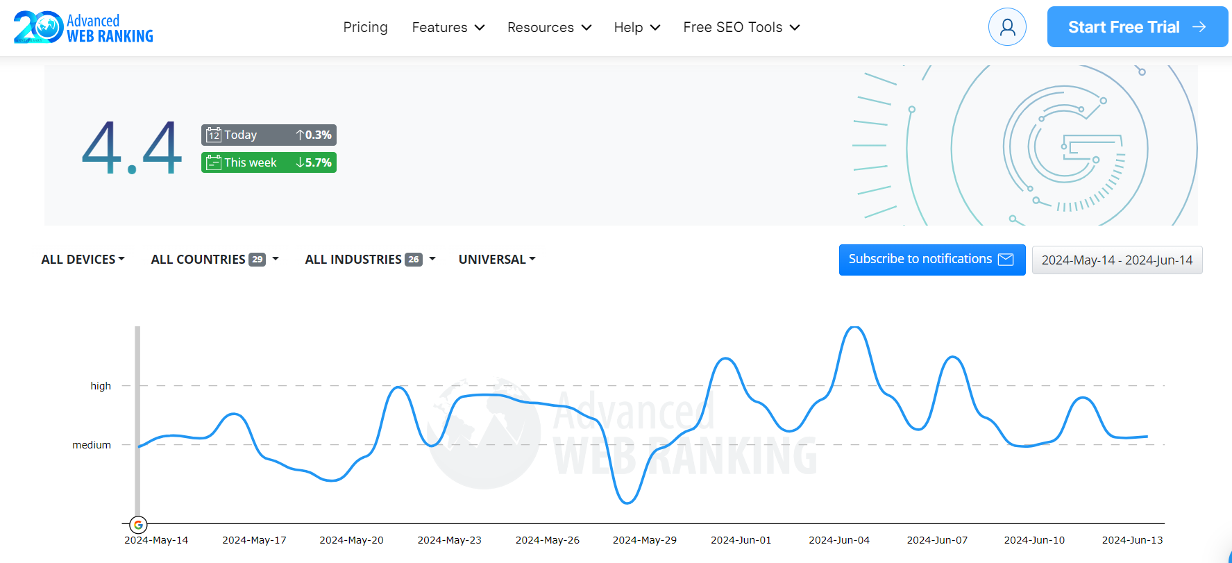Click the Start Free Trial button
The image size is (1232, 563).
pyautogui.click(x=1138, y=27)
